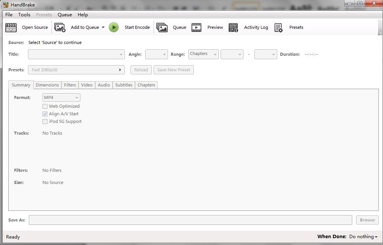The height and width of the screenshot is (245, 383).
Task: Open the Presets menu in menu bar
Action: 44,15
